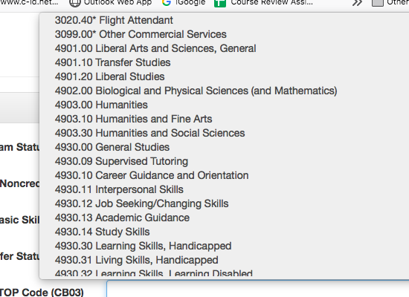Viewport: 409px width, 297px height.
Task: Select 4903.00 Humanities option
Action: [x=225, y=105]
